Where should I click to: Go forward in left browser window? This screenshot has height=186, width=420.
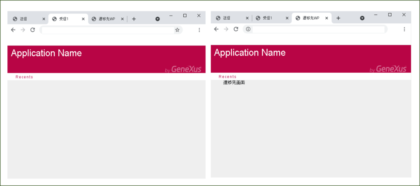23,30
